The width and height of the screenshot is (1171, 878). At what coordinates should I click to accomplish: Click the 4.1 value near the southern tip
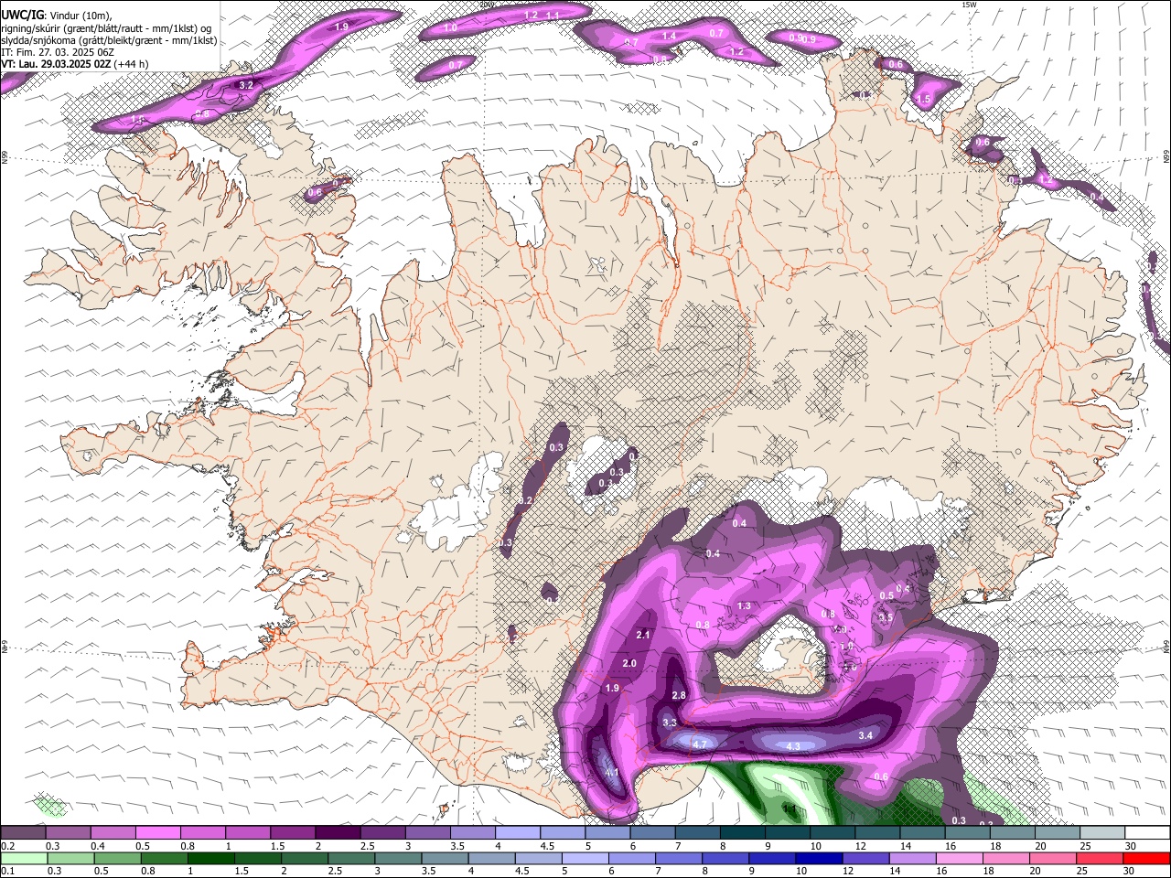pos(612,773)
